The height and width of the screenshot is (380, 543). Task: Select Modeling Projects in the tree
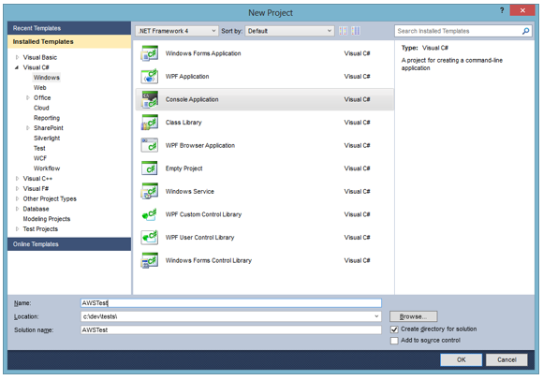[47, 219]
